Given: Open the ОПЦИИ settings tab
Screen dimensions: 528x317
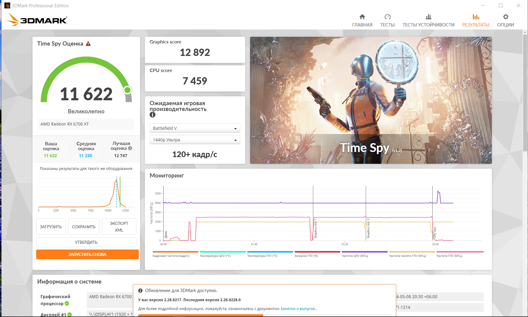Looking at the screenshot, I should [x=506, y=21].
